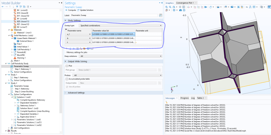Screen dimensions: 271x135
Task: Click the scene light sphere icon
Action: (166, 10)
